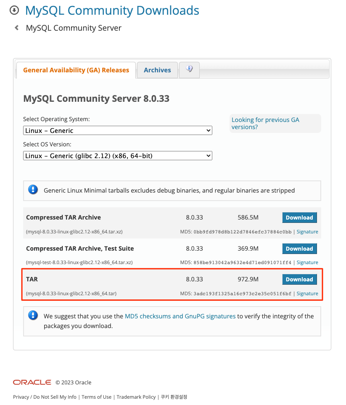346x405 pixels.
Task: Open the Looking for previous GA versions link
Action: coord(265,123)
